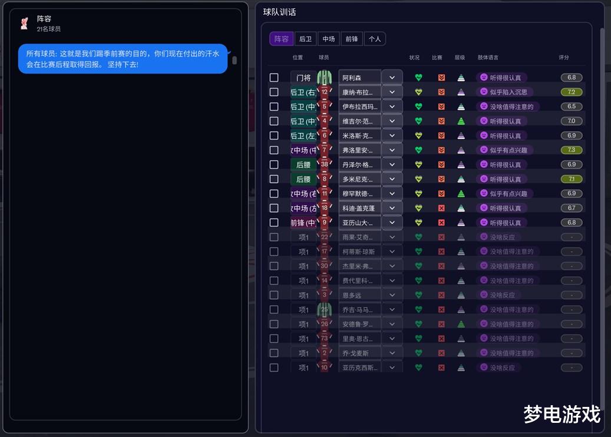Tick the checkbox for 亚历克西斯
Image resolution: width=611 pixels, height=437 pixels.
[274, 368]
